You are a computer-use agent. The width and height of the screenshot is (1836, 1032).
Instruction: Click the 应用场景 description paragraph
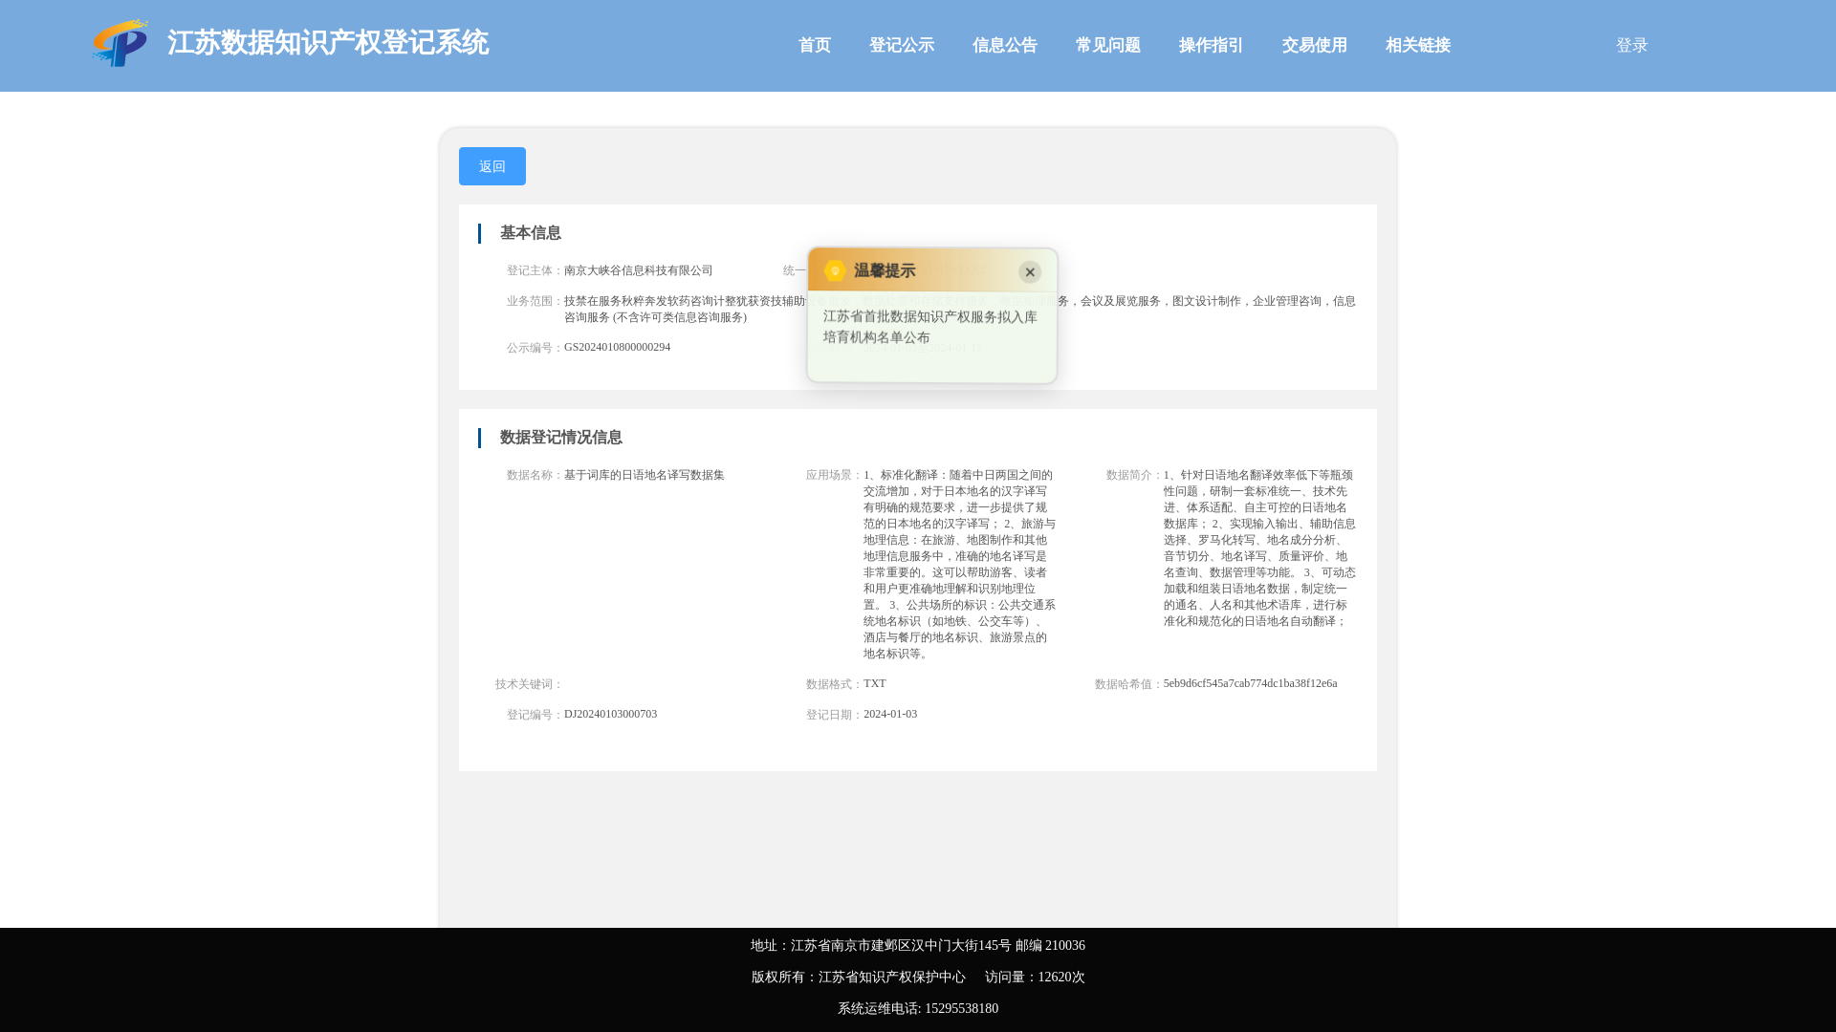coord(960,564)
